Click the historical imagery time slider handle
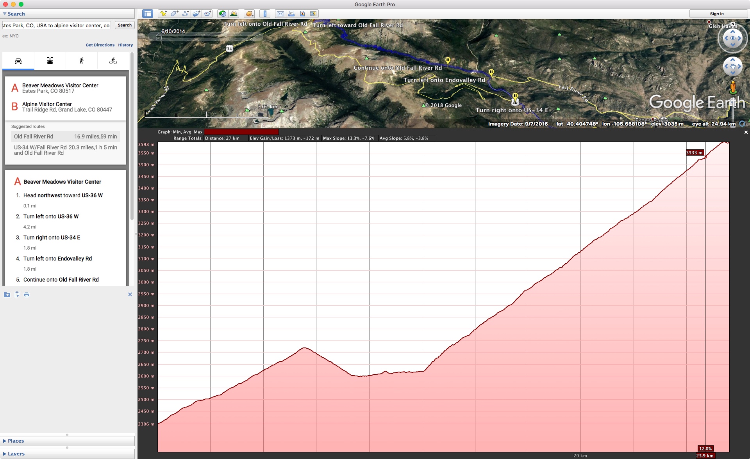750x459 pixels. [159, 37]
